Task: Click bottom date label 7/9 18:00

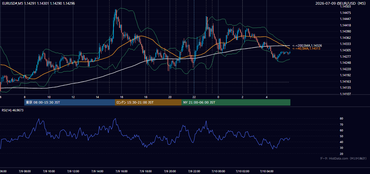Action: [146, 171]
